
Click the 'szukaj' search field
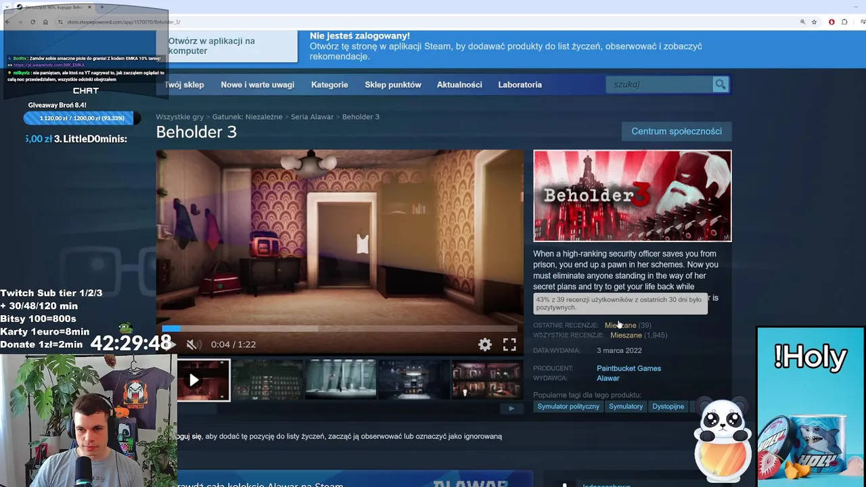(659, 85)
